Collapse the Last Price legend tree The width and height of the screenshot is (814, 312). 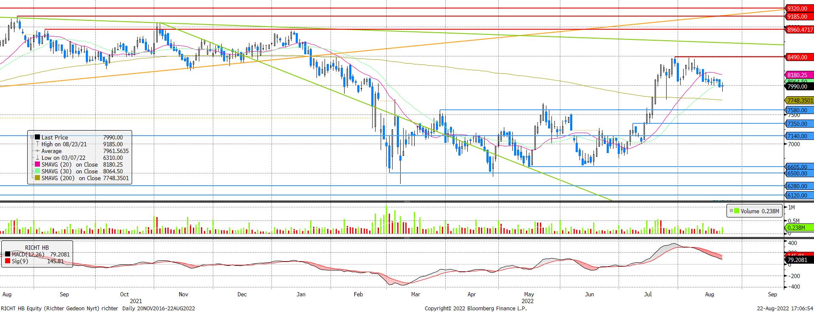pos(32,137)
